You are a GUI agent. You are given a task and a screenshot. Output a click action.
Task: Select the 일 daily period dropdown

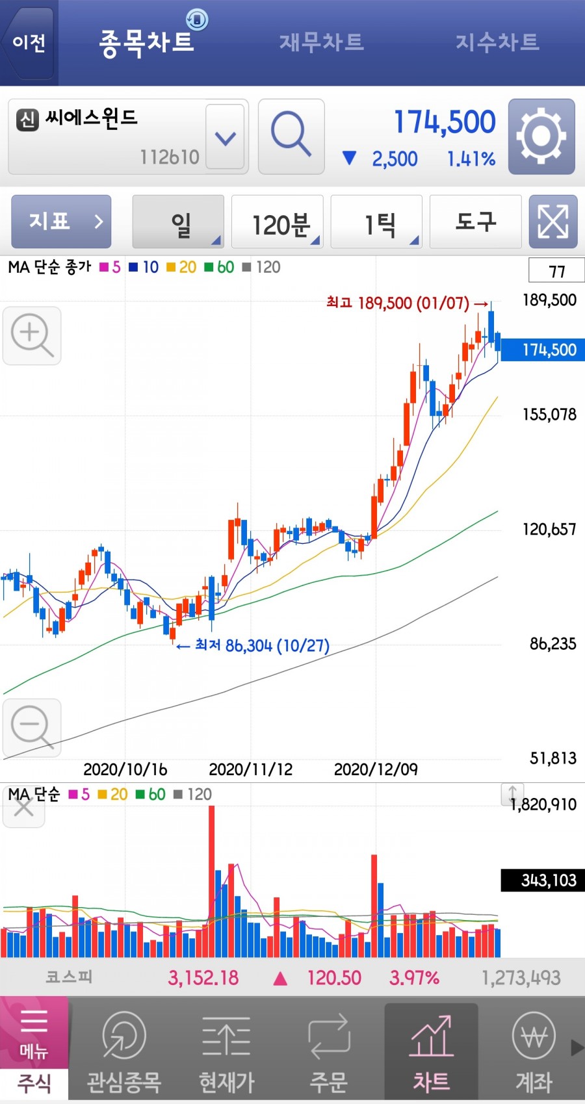coord(178,222)
